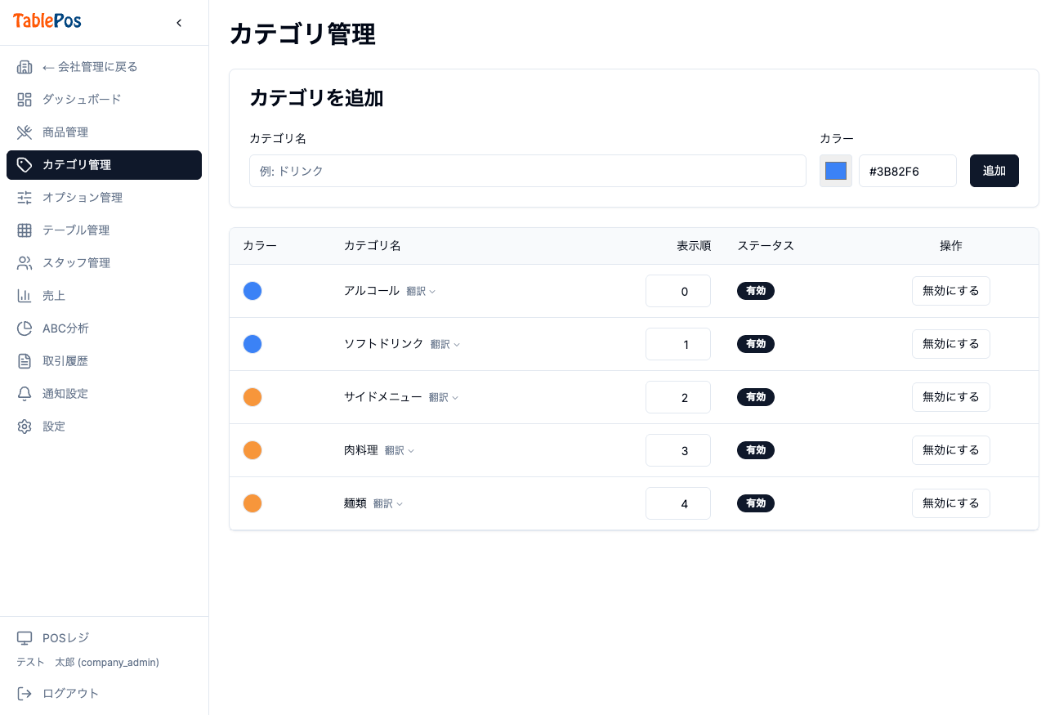
Task: Open POSレジ link
Action: click(x=104, y=638)
